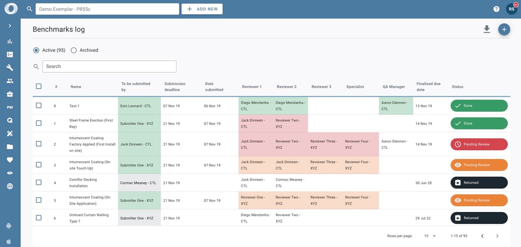Open the briefcase sidebar icon
The width and height of the screenshot is (521, 247).
tap(10, 94)
